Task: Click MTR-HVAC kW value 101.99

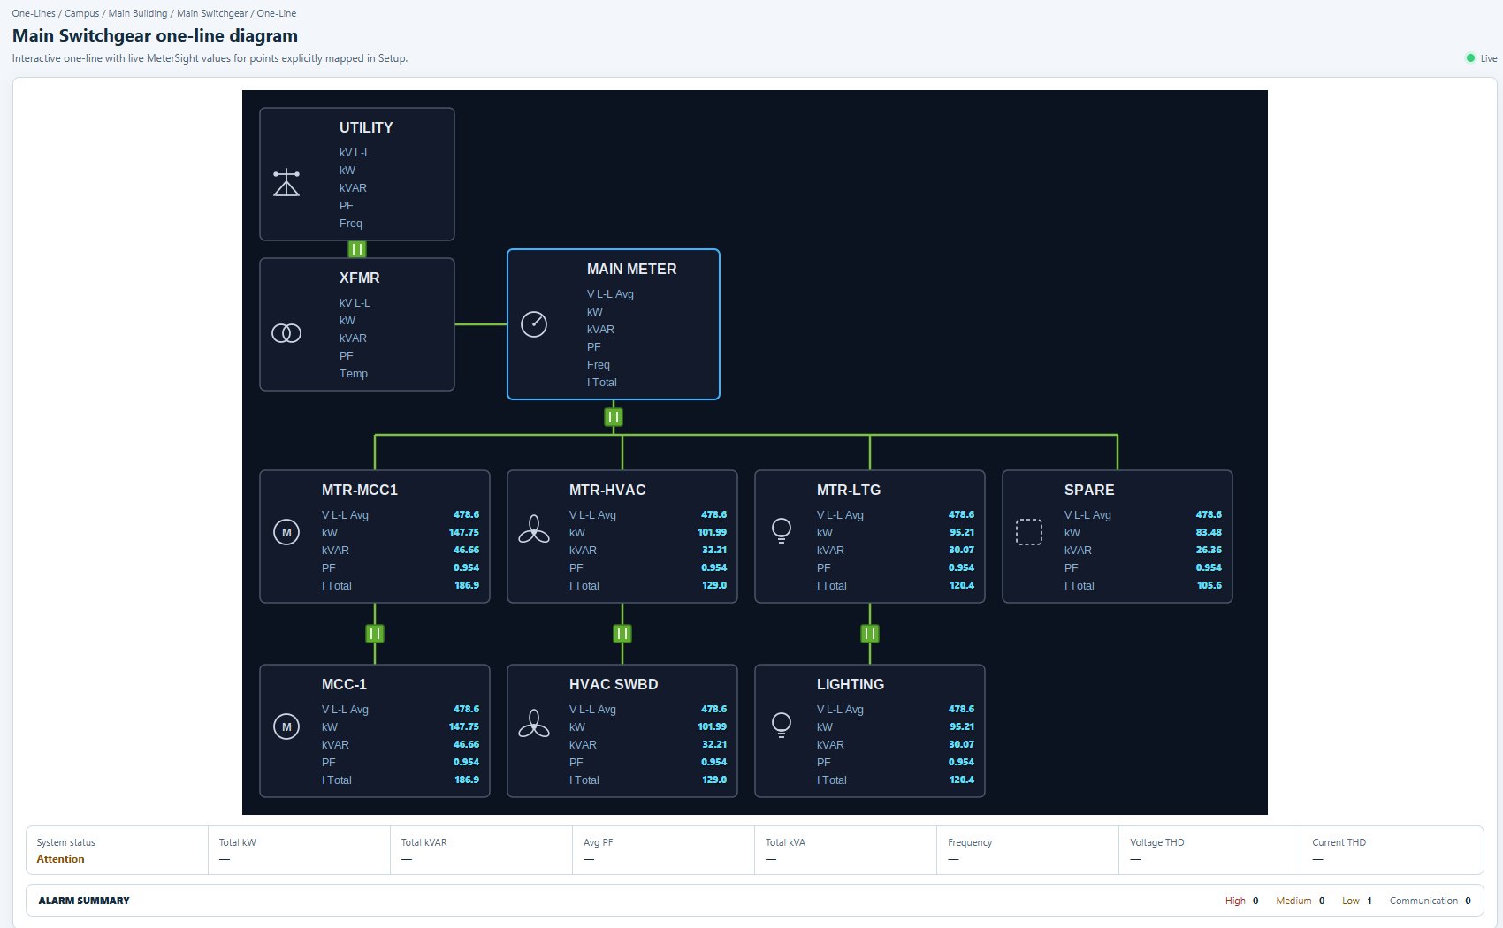Action: click(x=712, y=532)
